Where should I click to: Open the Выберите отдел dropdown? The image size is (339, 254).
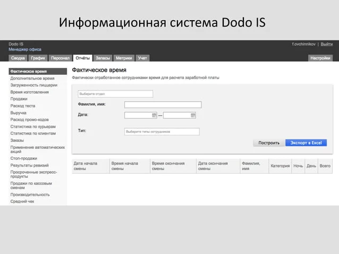pos(115,94)
